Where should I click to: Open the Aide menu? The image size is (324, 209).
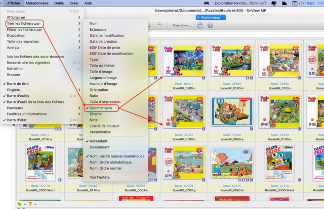[88, 3]
